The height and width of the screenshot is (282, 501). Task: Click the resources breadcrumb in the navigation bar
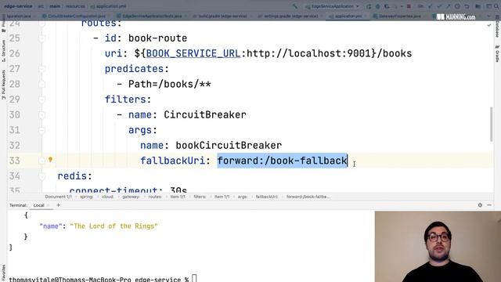[x=75, y=6]
